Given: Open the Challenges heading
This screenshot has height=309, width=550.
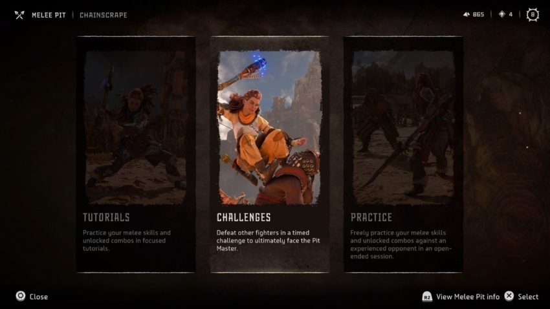Looking at the screenshot, I should (x=244, y=218).
